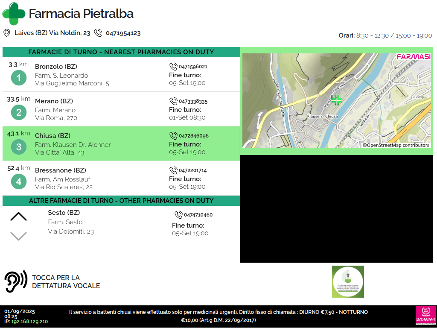437x328 pixels.
Task: Click the Altre Farmacie di Turno header
Action: (x=121, y=201)
